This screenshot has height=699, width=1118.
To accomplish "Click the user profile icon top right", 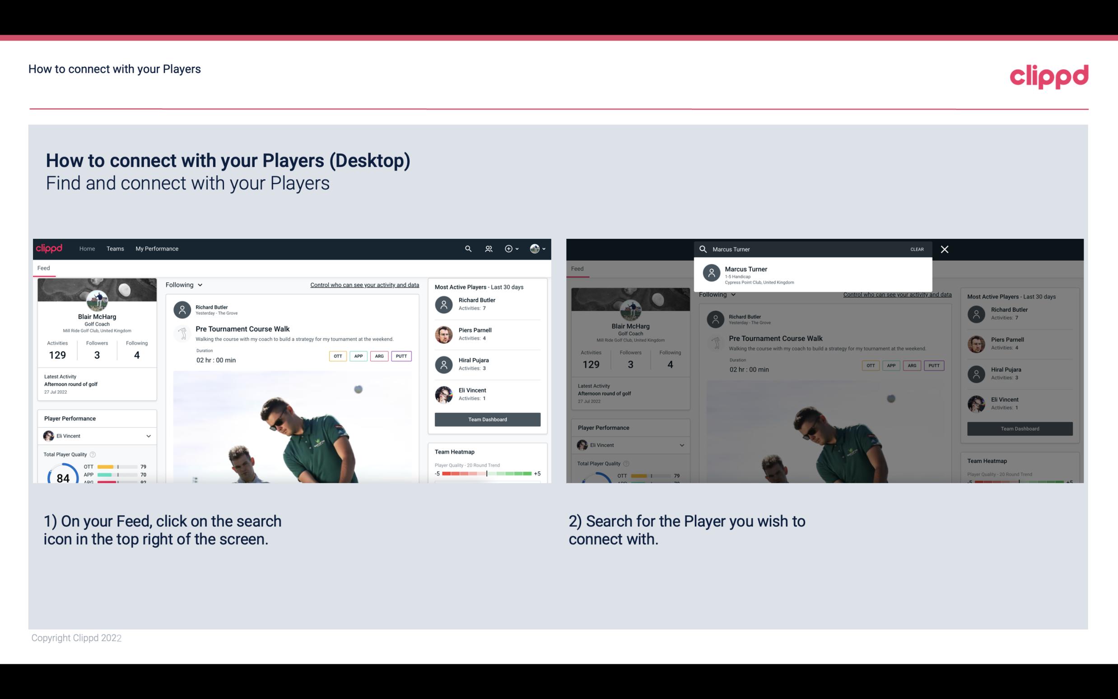I will [x=535, y=249].
